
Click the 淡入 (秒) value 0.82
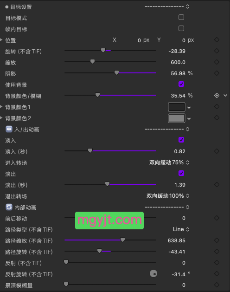click(179, 151)
